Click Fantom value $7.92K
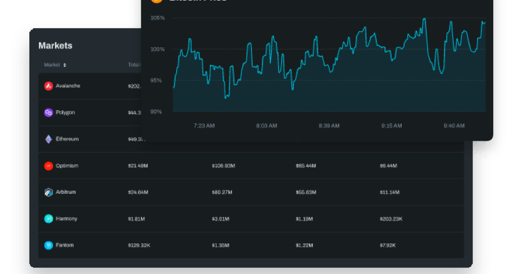 [388, 245]
